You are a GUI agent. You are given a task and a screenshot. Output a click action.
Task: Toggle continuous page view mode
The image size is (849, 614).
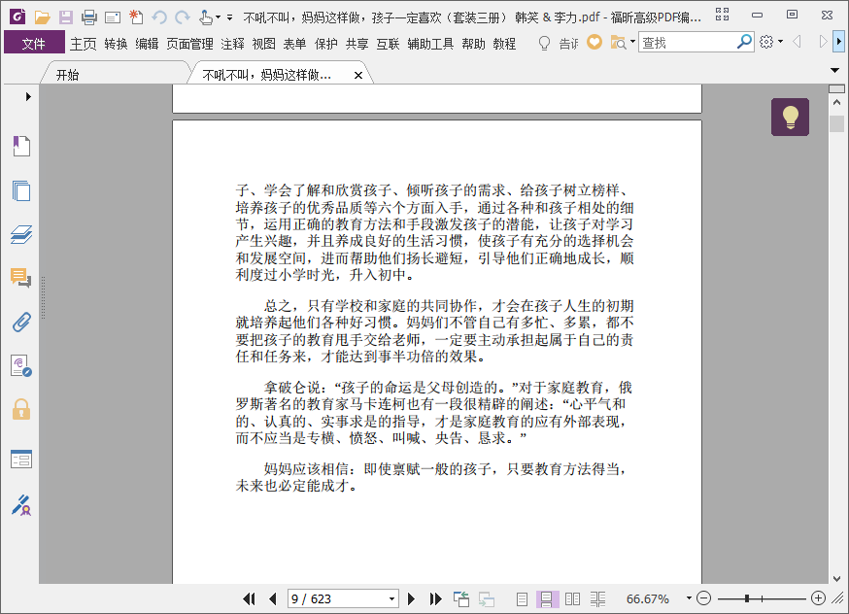[x=547, y=598]
